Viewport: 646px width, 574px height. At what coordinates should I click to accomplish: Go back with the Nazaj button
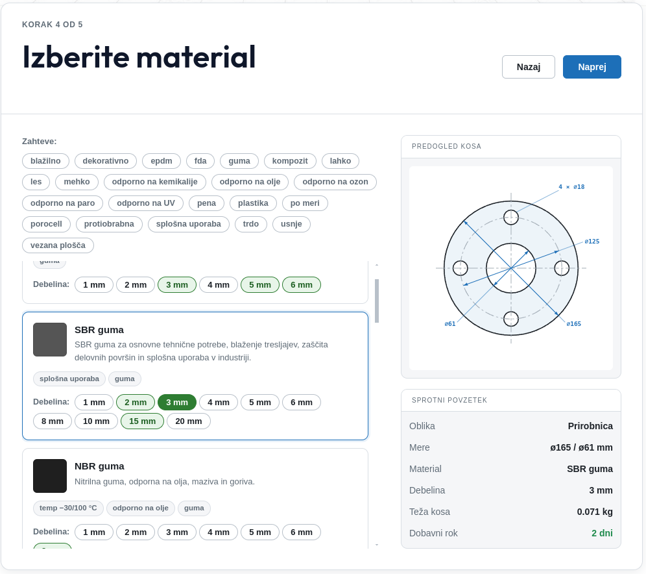click(528, 67)
